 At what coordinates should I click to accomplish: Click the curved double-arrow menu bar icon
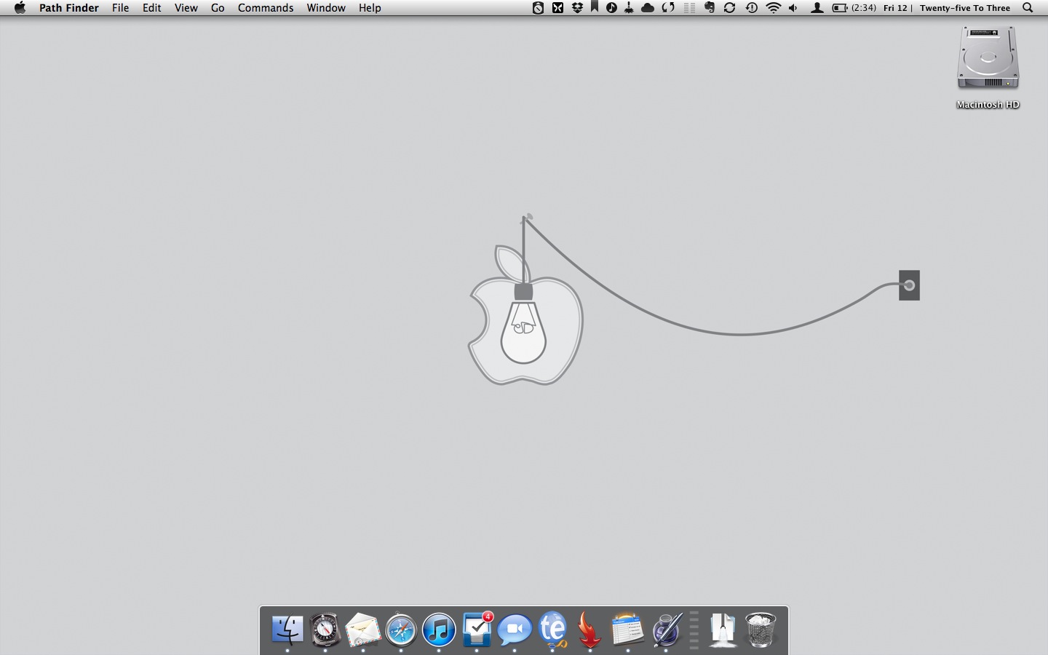point(668,8)
